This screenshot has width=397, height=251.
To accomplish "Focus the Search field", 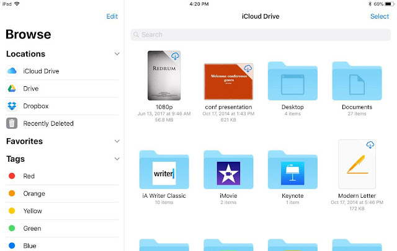I will tap(261, 35).
